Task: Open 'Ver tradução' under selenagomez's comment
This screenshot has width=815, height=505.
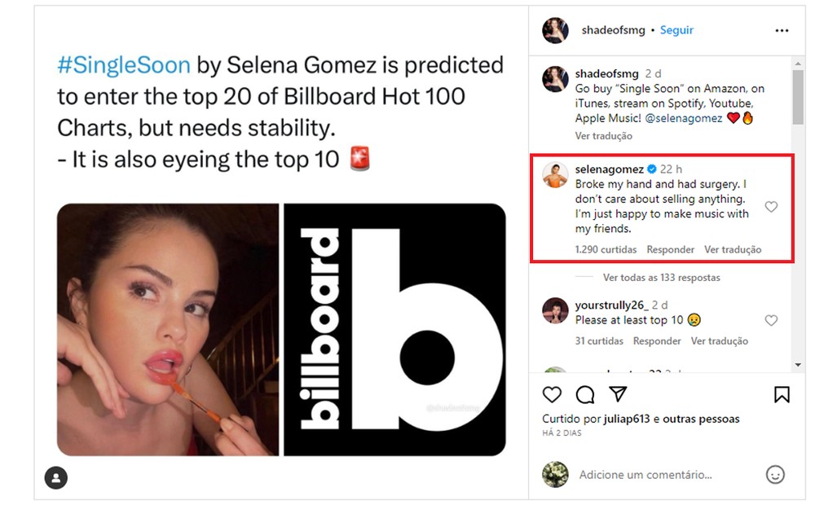Action: pyautogui.click(x=732, y=249)
